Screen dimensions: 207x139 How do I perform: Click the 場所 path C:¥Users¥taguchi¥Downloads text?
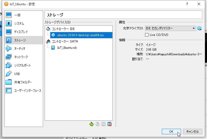[174, 54]
